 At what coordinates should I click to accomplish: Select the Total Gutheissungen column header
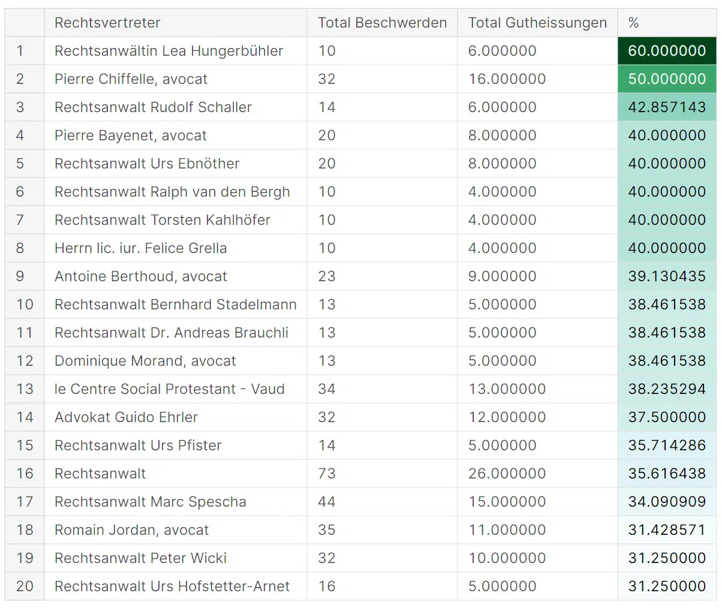click(x=537, y=23)
